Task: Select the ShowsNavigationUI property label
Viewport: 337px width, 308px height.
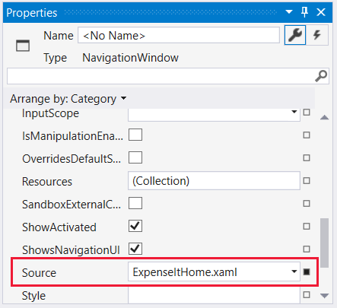Action: pyautogui.click(x=71, y=250)
